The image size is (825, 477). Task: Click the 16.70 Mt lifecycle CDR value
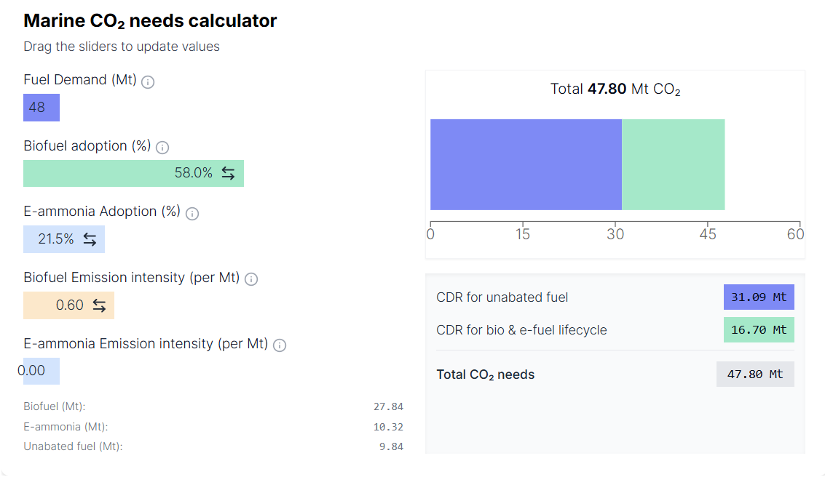(x=759, y=330)
